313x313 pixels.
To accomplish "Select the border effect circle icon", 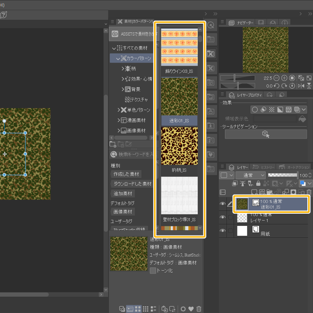I will click(255, 110).
